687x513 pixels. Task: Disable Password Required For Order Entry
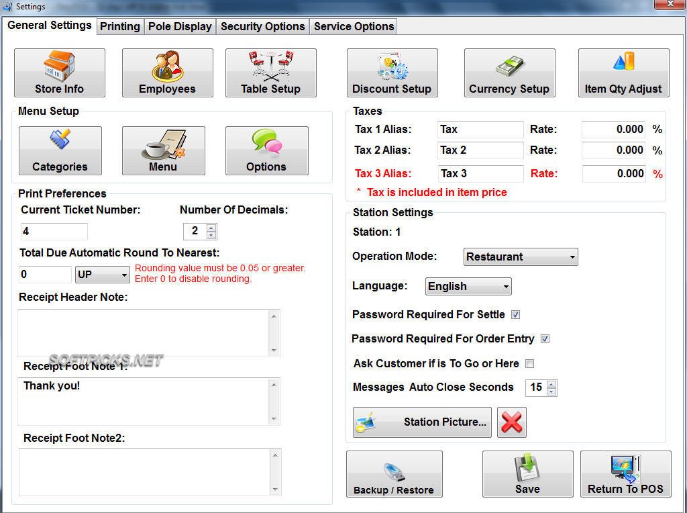[545, 338]
